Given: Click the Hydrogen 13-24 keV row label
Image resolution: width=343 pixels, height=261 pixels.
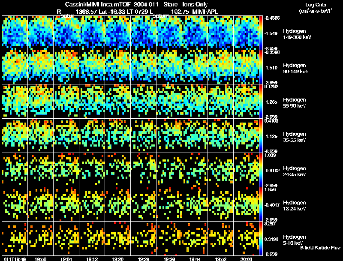Looking at the screenshot, I should [295, 206].
